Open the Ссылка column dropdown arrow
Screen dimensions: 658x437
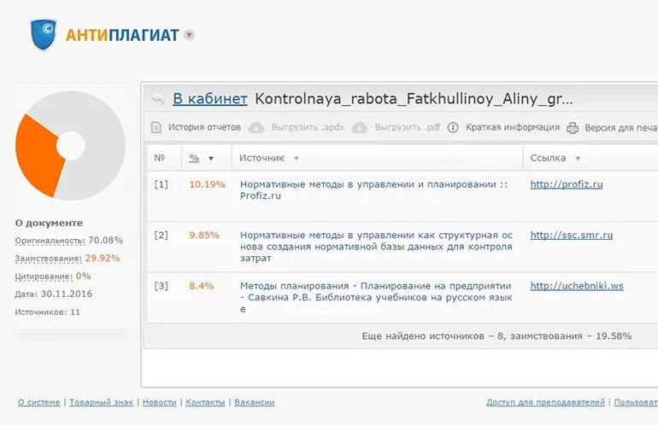point(578,159)
